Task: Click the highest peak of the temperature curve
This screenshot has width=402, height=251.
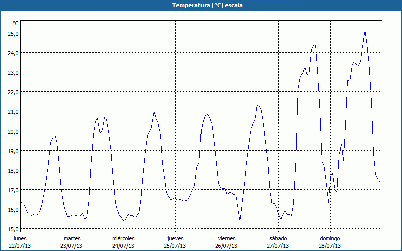Action: (365, 31)
